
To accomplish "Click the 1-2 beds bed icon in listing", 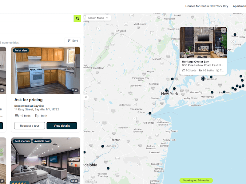I will point(17,116).
